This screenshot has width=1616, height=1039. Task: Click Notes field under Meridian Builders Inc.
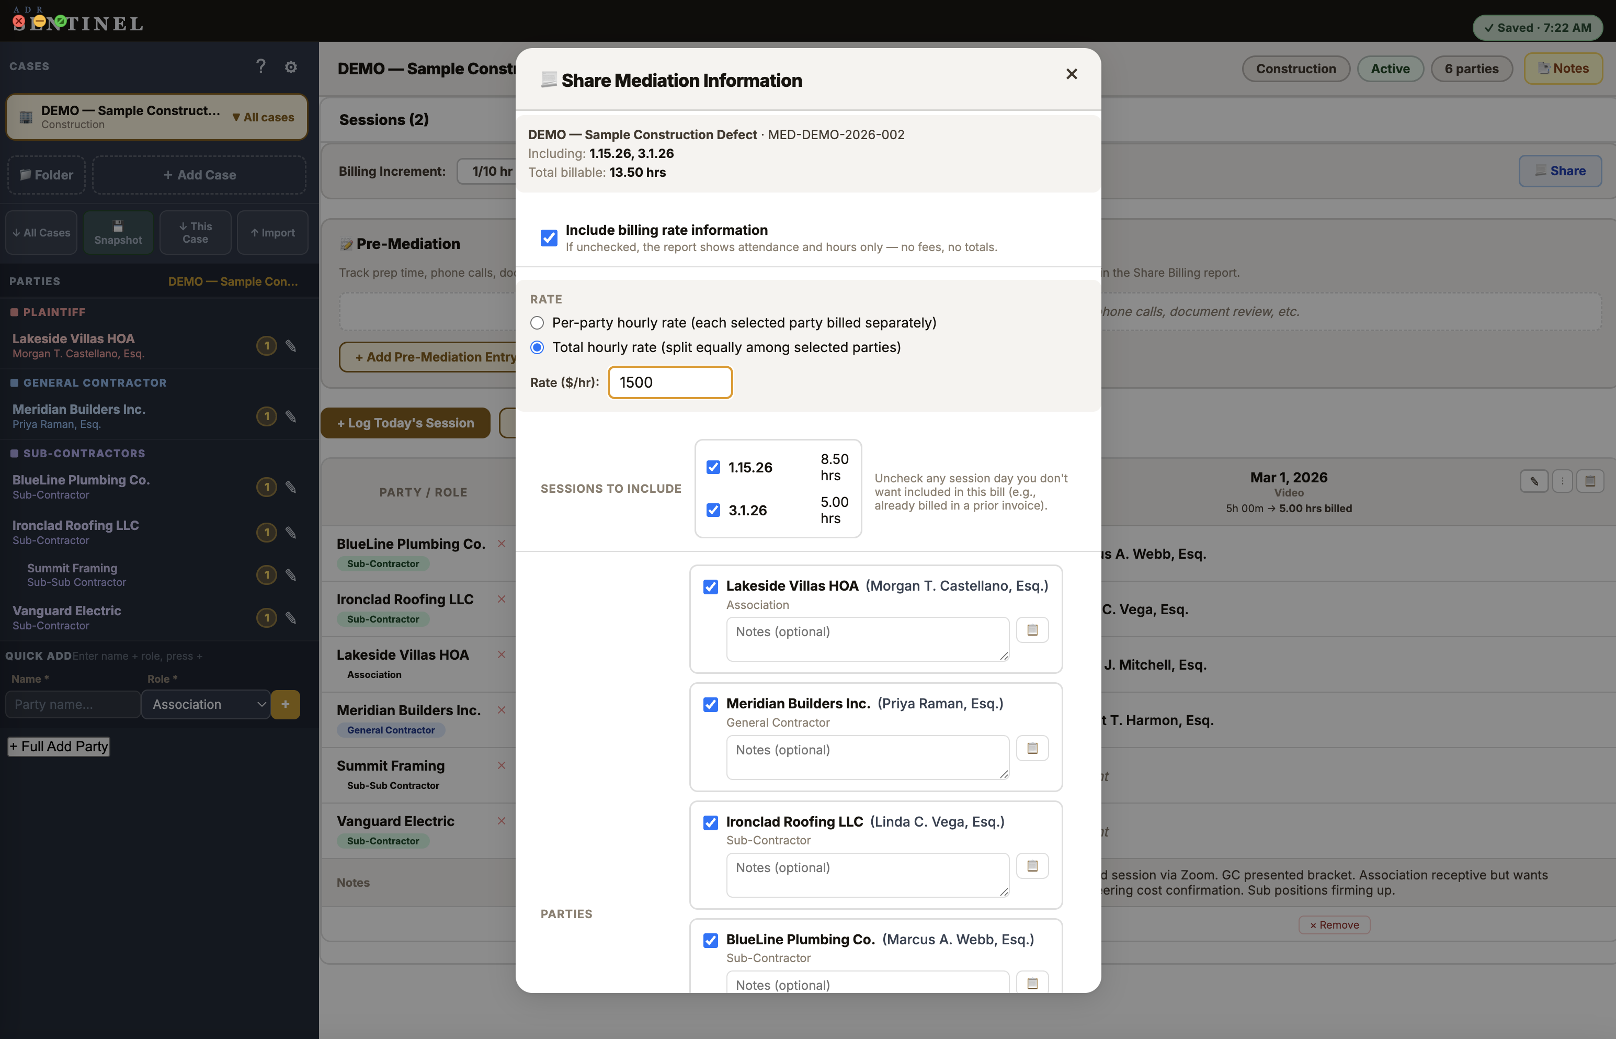click(x=867, y=757)
